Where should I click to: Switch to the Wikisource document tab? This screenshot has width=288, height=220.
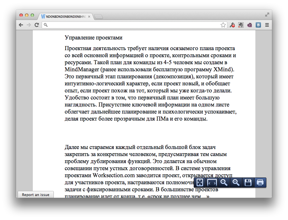(x=65, y=16)
